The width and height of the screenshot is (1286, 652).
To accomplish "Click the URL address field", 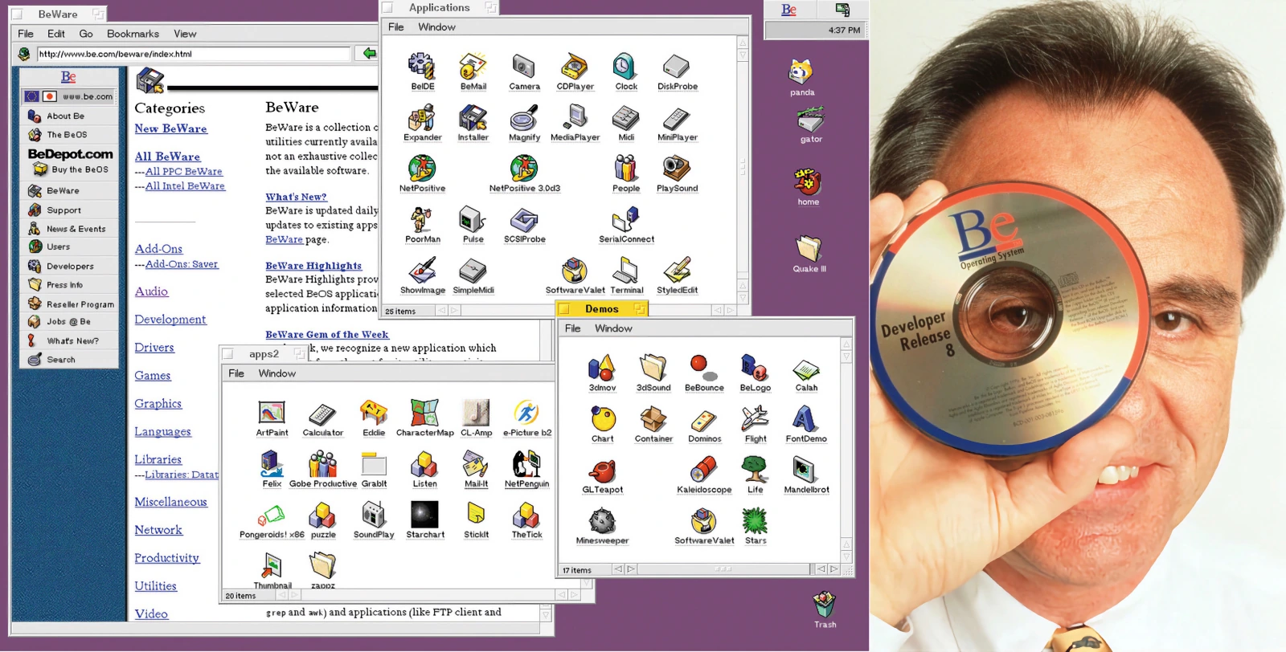I will (193, 54).
